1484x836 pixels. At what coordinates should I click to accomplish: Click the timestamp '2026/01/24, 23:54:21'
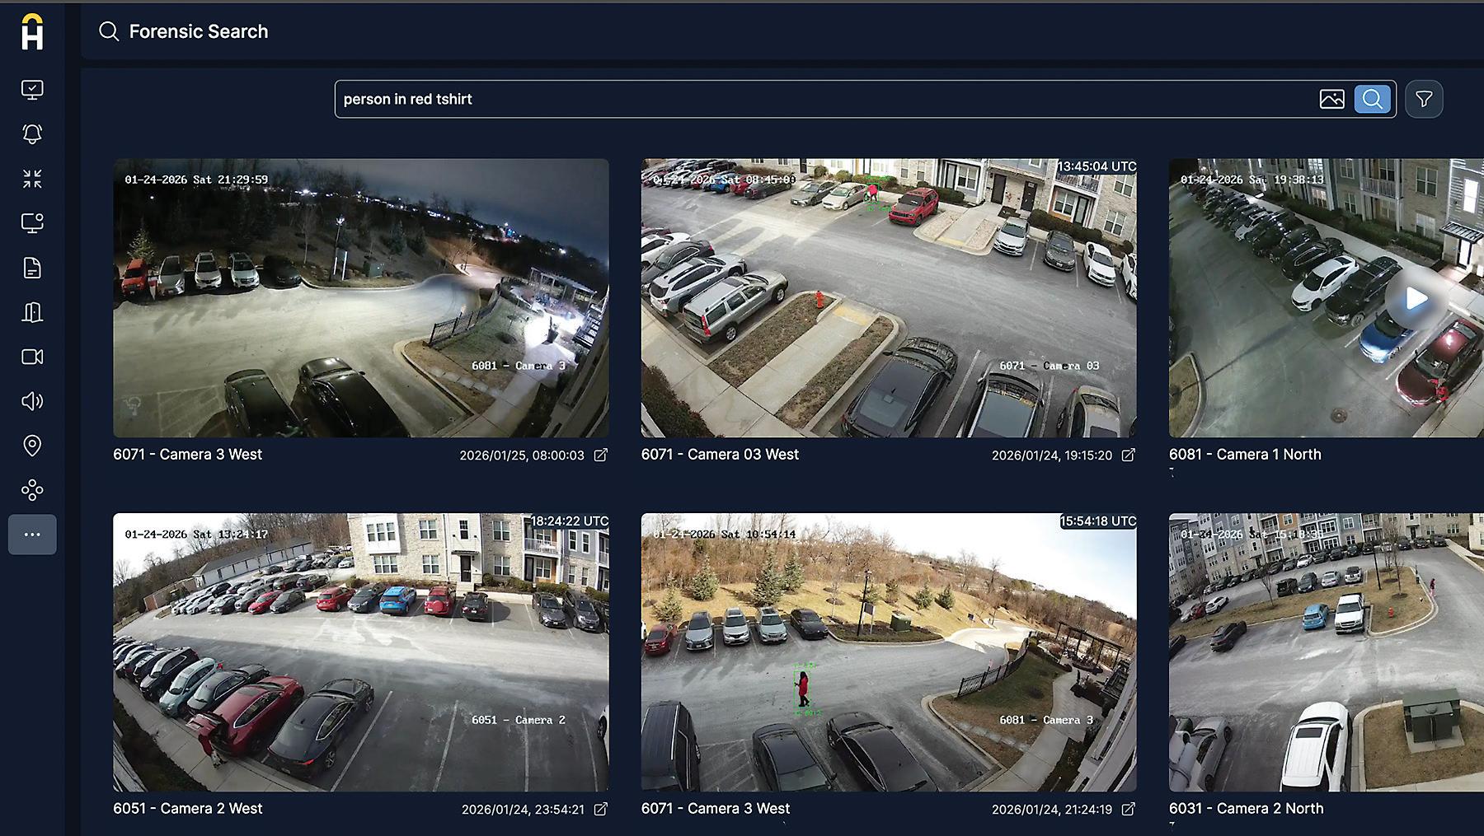pyautogui.click(x=523, y=810)
